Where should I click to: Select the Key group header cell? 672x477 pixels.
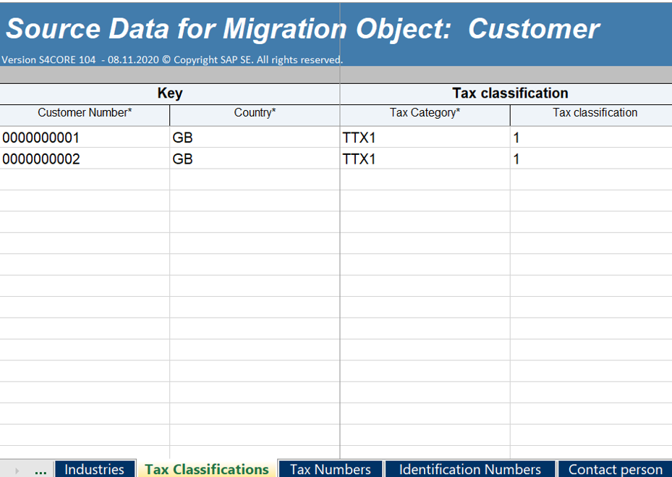click(170, 93)
